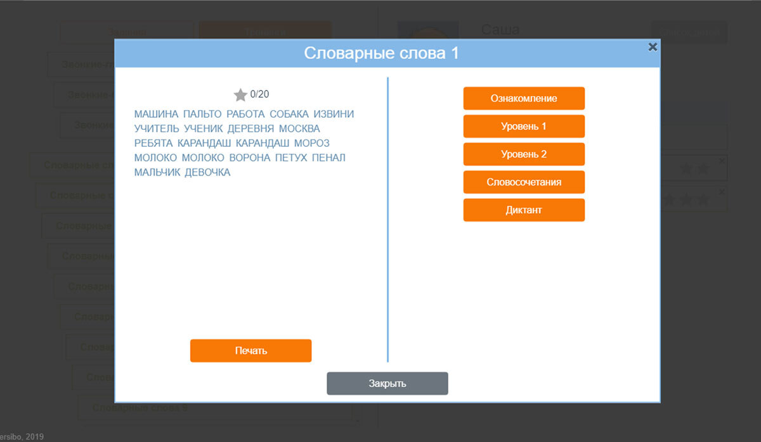761x442 pixels.
Task: Click the word ВОРОНА
Action: click(x=249, y=158)
